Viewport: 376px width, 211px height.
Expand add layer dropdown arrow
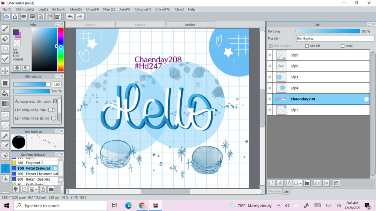(300, 184)
